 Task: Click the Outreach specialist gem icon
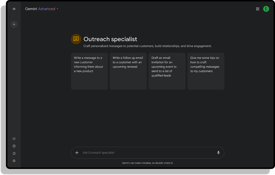[x=76, y=39]
